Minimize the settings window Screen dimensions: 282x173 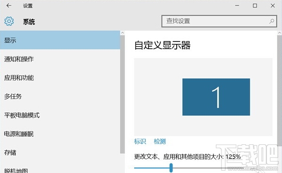point(237,6)
